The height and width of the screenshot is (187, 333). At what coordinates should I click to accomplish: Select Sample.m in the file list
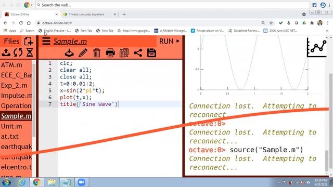[x=16, y=116]
